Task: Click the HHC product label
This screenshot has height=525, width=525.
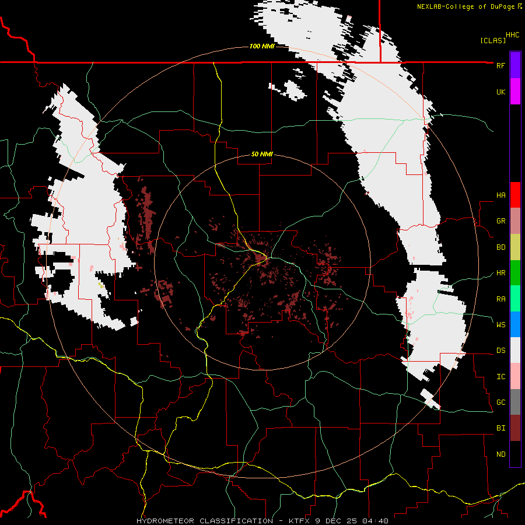Action: pyautogui.click(x=513, y=35)
